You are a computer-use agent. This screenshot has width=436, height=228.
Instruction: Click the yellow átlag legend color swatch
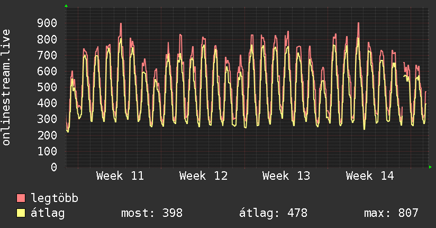(x=21, y=213)
